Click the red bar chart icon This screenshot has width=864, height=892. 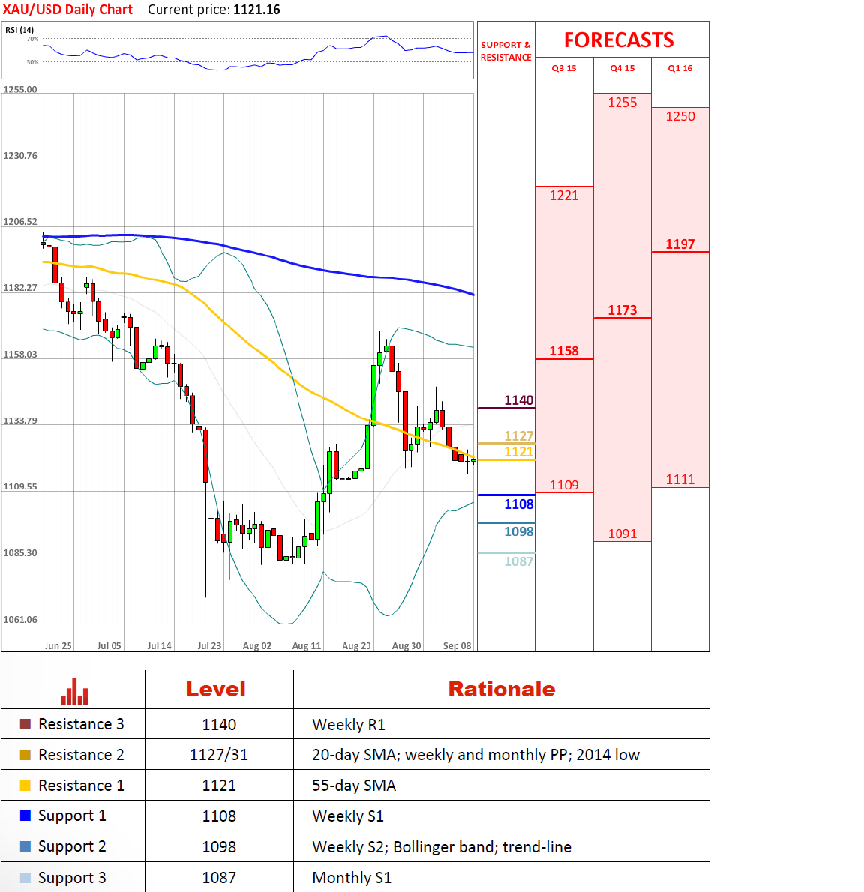click(74, 691)
